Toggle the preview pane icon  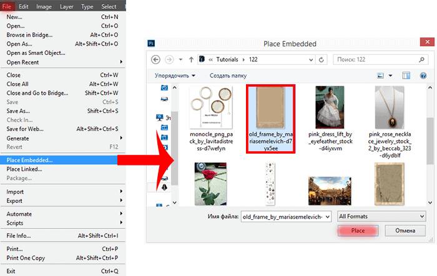[x=406, y=76]
